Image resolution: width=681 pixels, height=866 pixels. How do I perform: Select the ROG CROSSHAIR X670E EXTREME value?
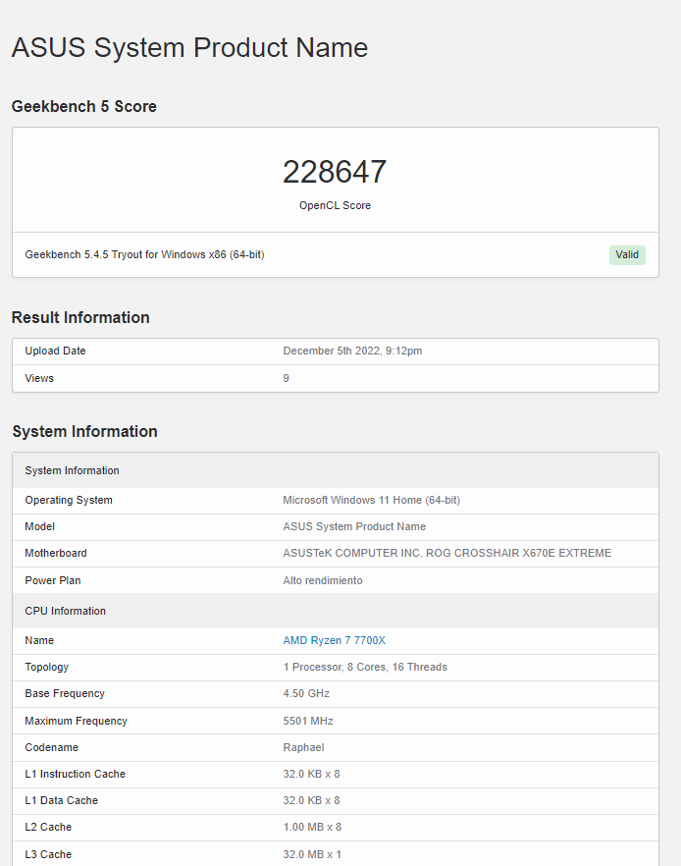coord(447,553)
